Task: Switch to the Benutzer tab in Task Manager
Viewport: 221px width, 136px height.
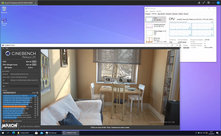Action: click(x=175, y=14)
